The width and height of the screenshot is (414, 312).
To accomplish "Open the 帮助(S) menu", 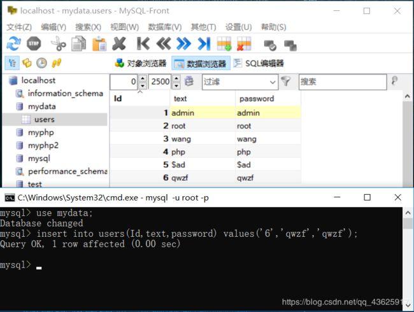I will (x=273, y=27).
